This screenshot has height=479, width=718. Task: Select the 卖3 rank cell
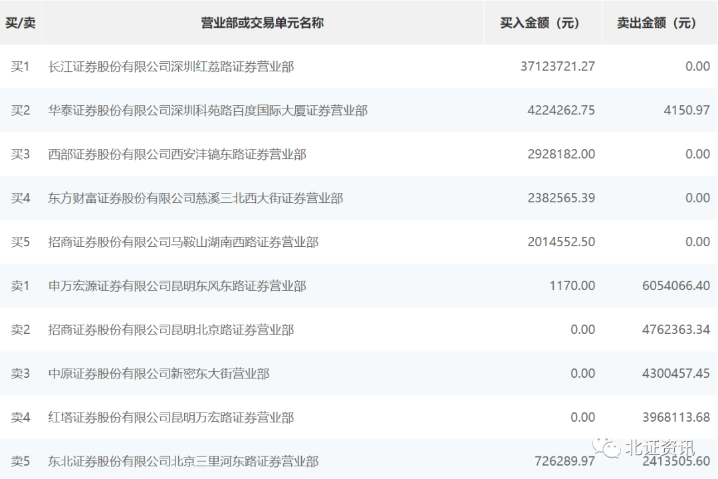(x=21, y=374)
